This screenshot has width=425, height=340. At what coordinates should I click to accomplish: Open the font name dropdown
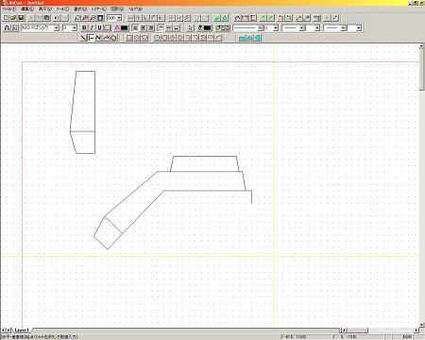(57, 28)
